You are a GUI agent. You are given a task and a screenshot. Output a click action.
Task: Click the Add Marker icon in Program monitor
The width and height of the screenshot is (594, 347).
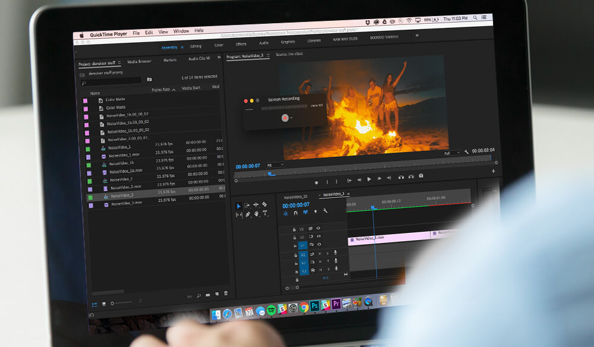click(317, 182)
